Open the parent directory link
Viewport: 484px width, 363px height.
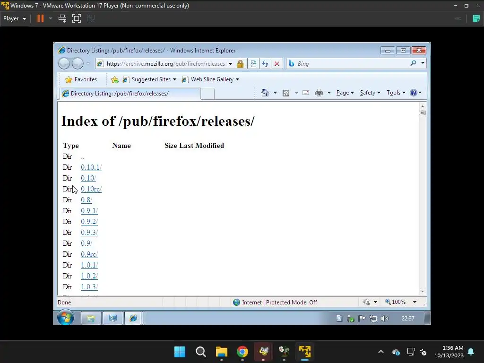[82, 157]
